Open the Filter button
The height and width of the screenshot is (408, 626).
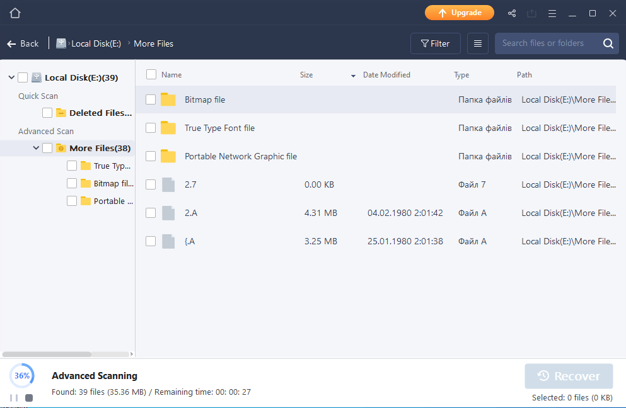coord(436,43)
